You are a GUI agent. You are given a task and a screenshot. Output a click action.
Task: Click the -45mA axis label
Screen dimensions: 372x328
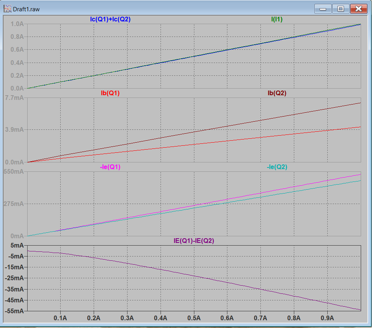coord(14,300)
